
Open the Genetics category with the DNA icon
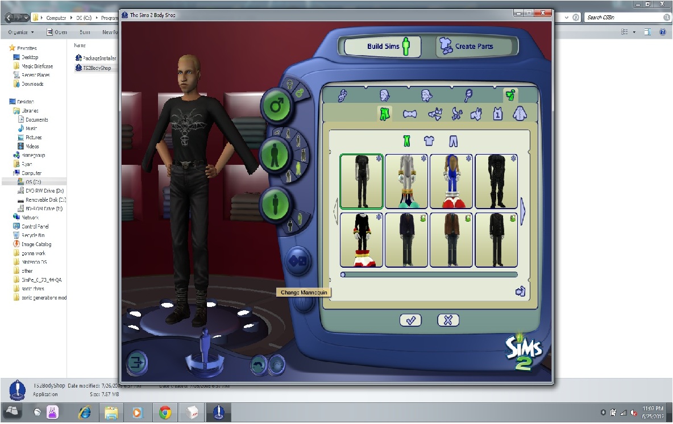click(343, 95)
